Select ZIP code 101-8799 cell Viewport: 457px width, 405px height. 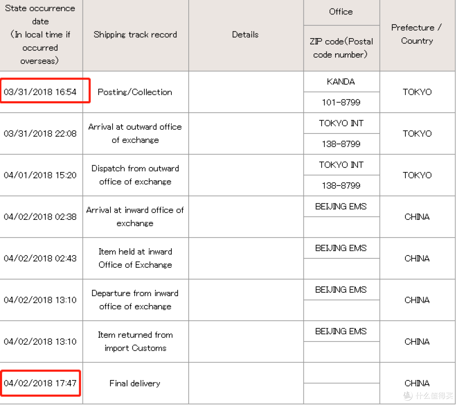341,103
